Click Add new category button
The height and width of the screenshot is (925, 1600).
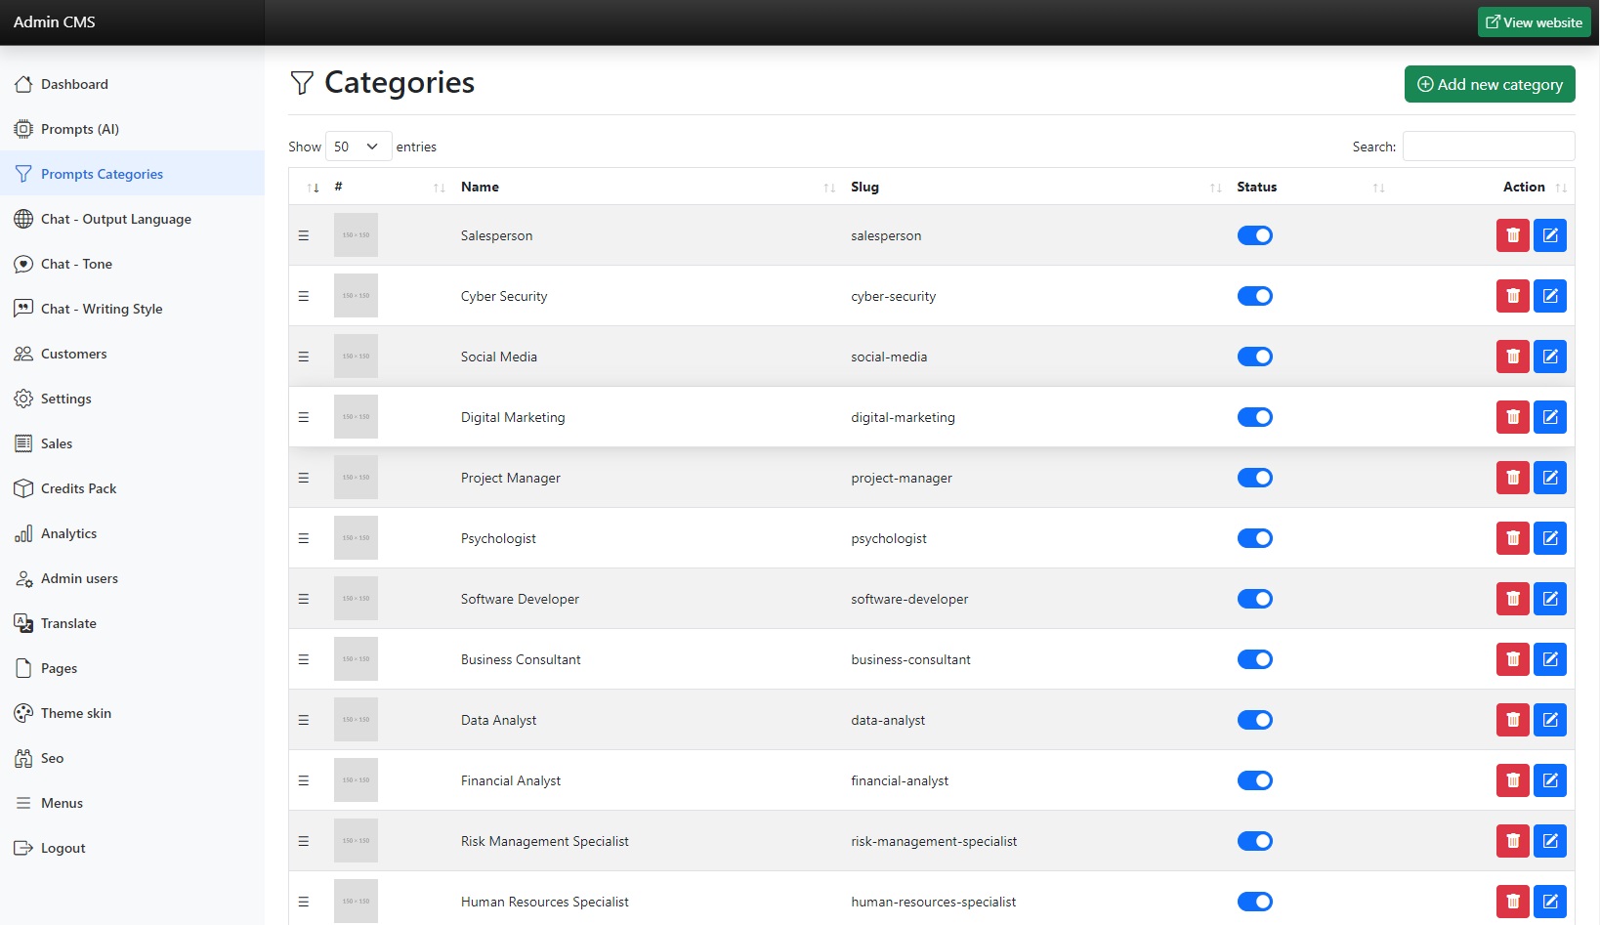click(1489, 84)
